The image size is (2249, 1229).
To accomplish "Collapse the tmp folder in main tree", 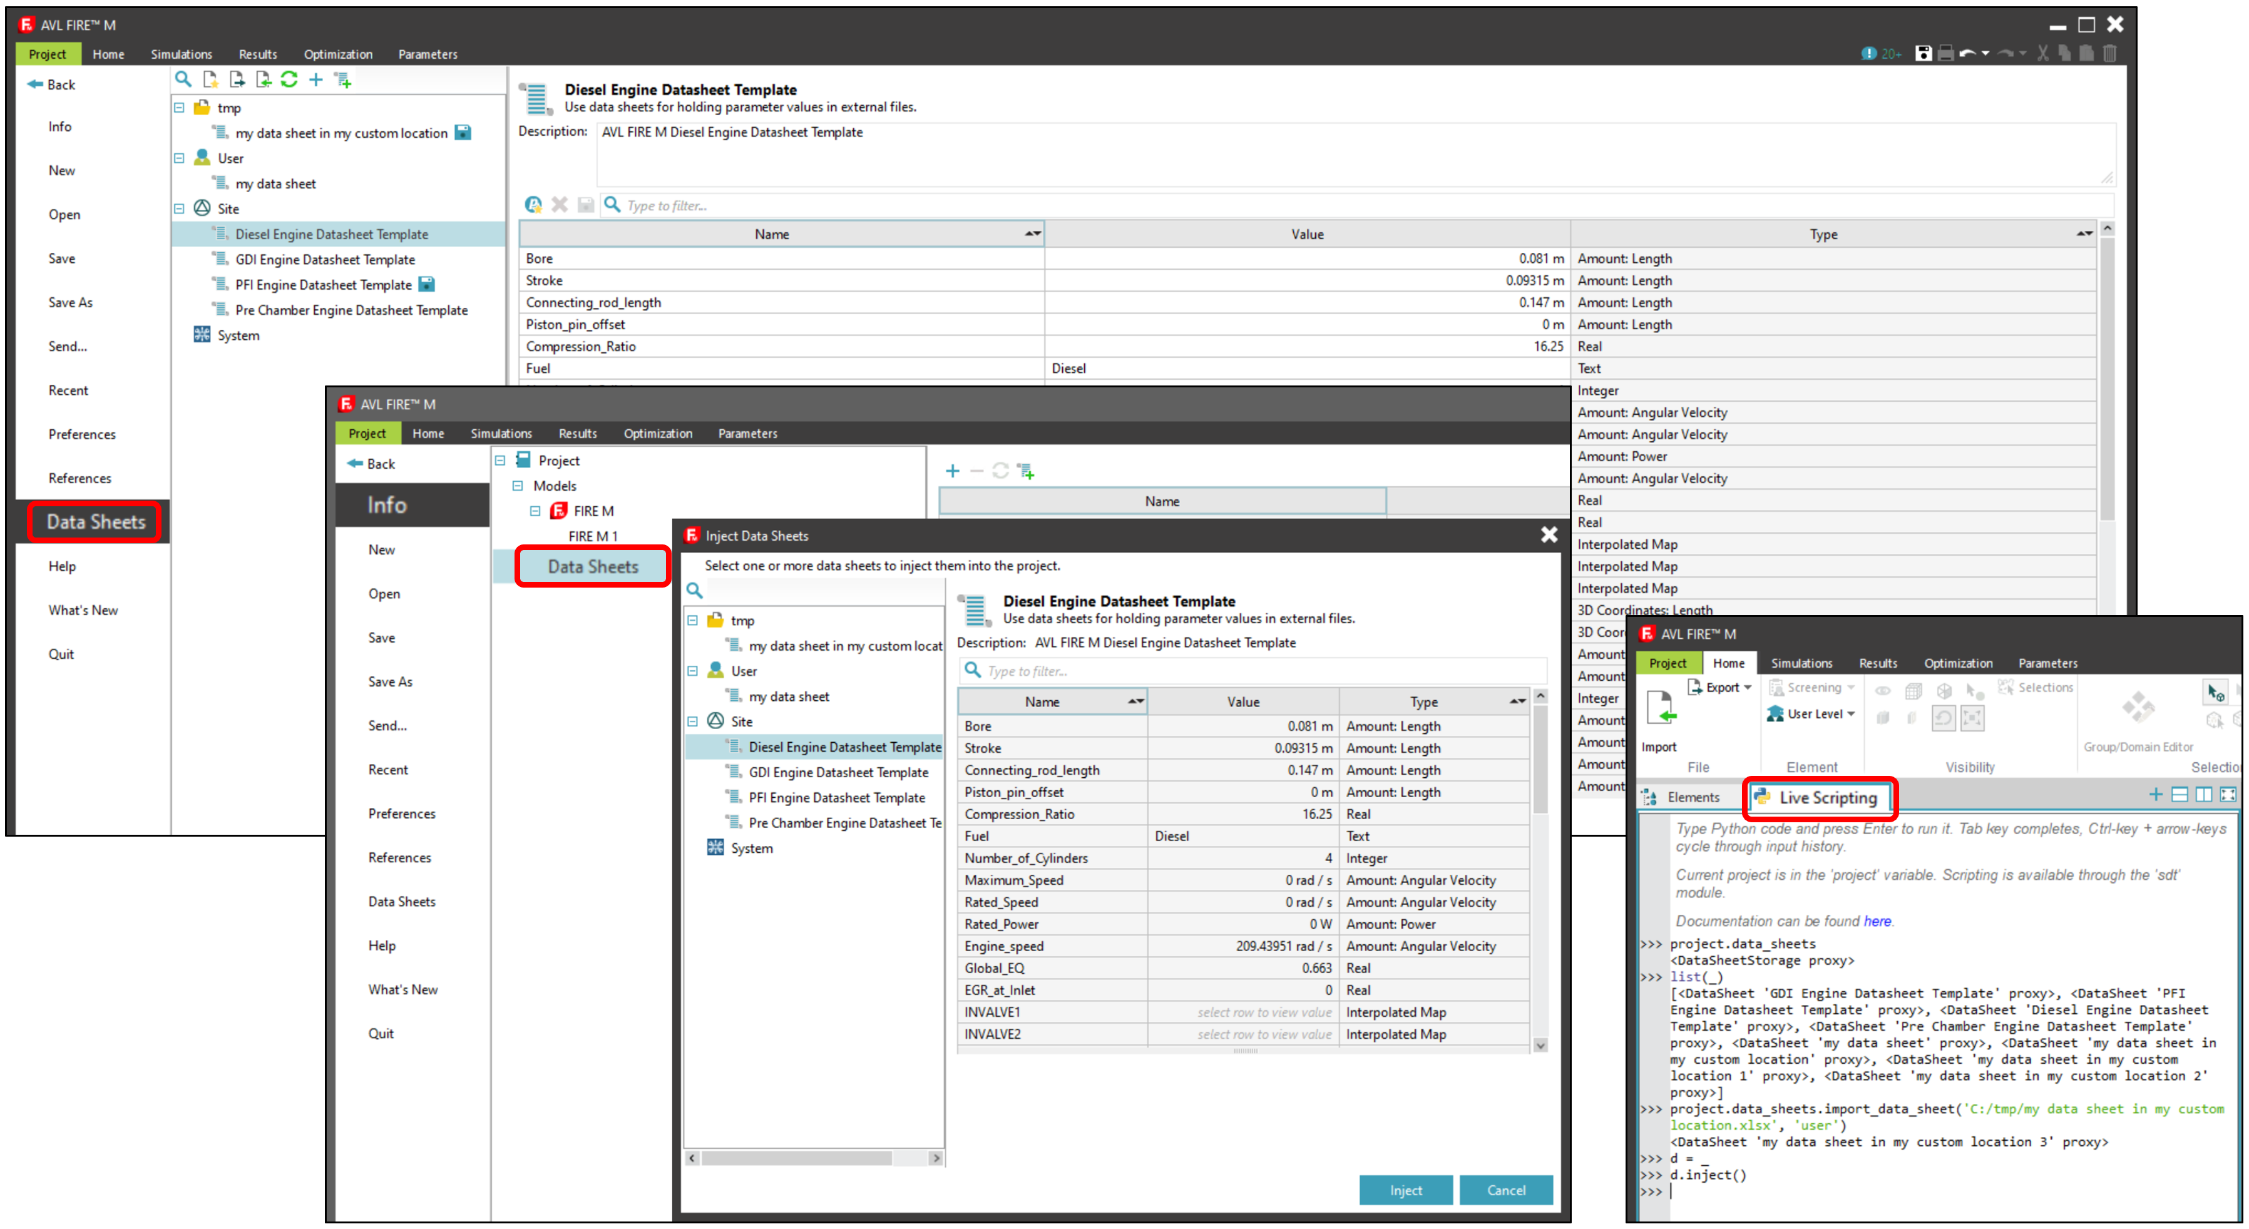I will [x=179, y=108].
